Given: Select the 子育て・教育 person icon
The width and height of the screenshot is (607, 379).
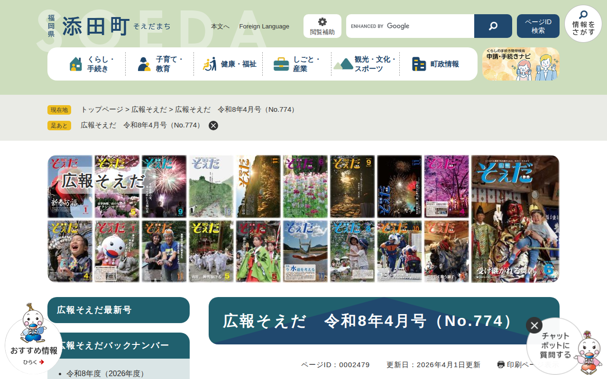Looking at the screenshot, I should (144, 64).
